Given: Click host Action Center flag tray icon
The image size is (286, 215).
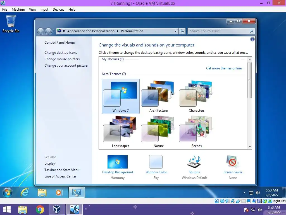Looking at the screenshot, I should coord(246,209).
